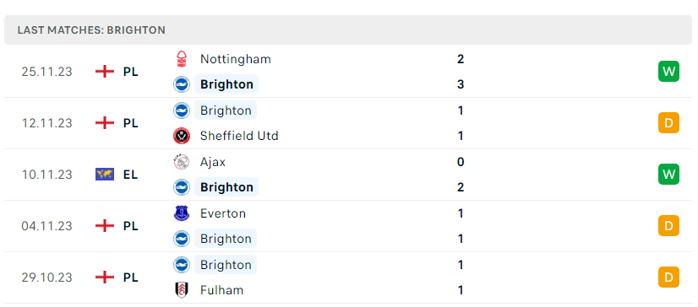Open the Nottingham team link
Image resolution: width=698 pixels, height=307 pixels.
click(236, 59)
